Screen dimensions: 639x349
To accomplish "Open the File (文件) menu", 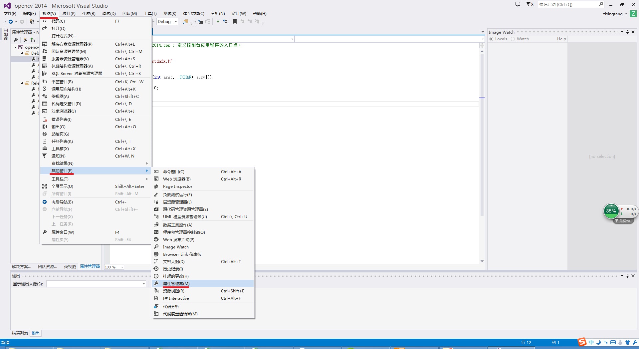I will click(x=10, y=14).
